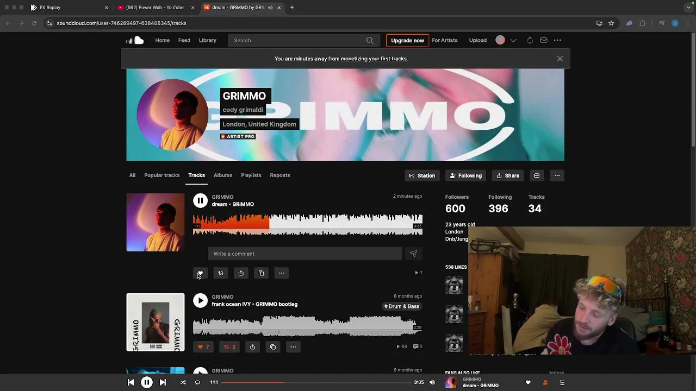Expand the profile avatar dropdown chevron
The image size is (696, 391).
tap(513, 40)
